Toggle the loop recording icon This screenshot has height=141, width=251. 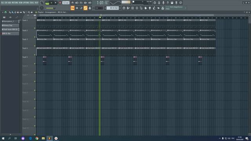click(90, 3)
